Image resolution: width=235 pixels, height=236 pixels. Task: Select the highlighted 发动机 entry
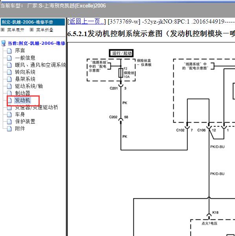[x=22, y=100]
